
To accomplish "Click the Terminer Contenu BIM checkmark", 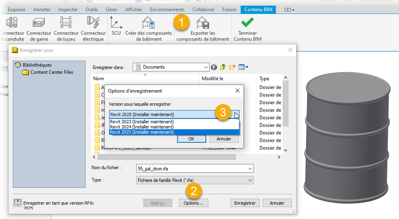I will [x=247, y=29].
